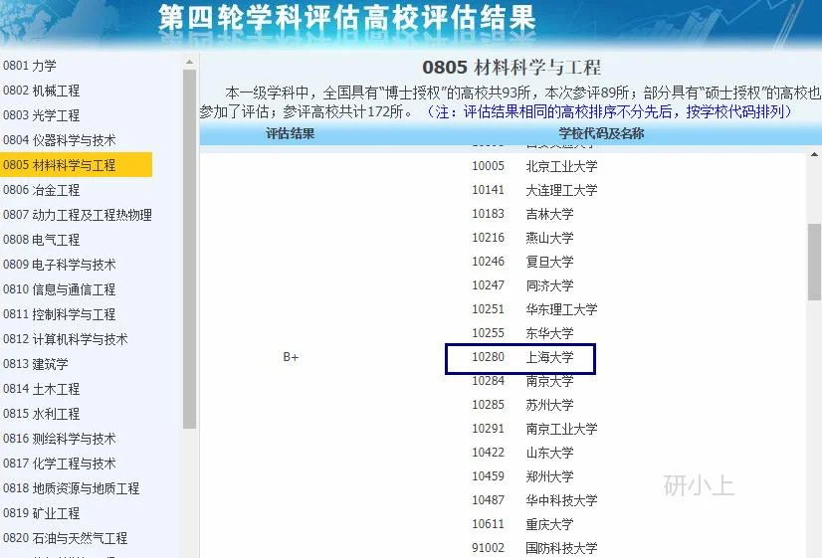Click the subject list scroll-up arrow

point(189,63)
